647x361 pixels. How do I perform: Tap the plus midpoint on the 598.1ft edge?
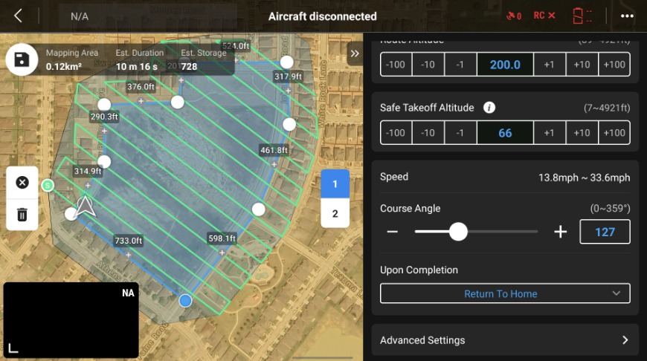(222, 253)
